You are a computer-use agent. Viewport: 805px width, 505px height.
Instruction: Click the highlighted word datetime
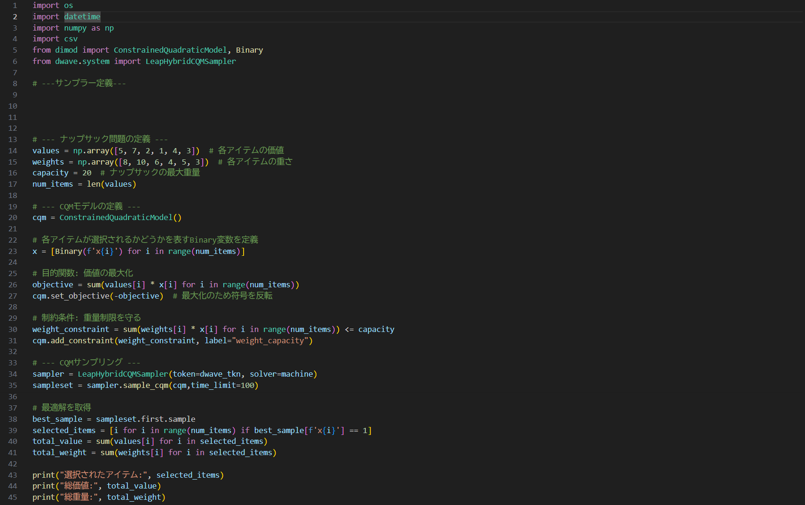click(x=82, y=17)
